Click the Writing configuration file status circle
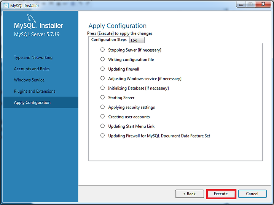Image resolution: width=274 pixels, height=205 pixels. click(102, 59)
